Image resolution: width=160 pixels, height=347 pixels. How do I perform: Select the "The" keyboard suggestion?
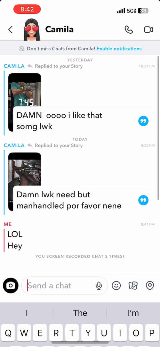point(80,313)
